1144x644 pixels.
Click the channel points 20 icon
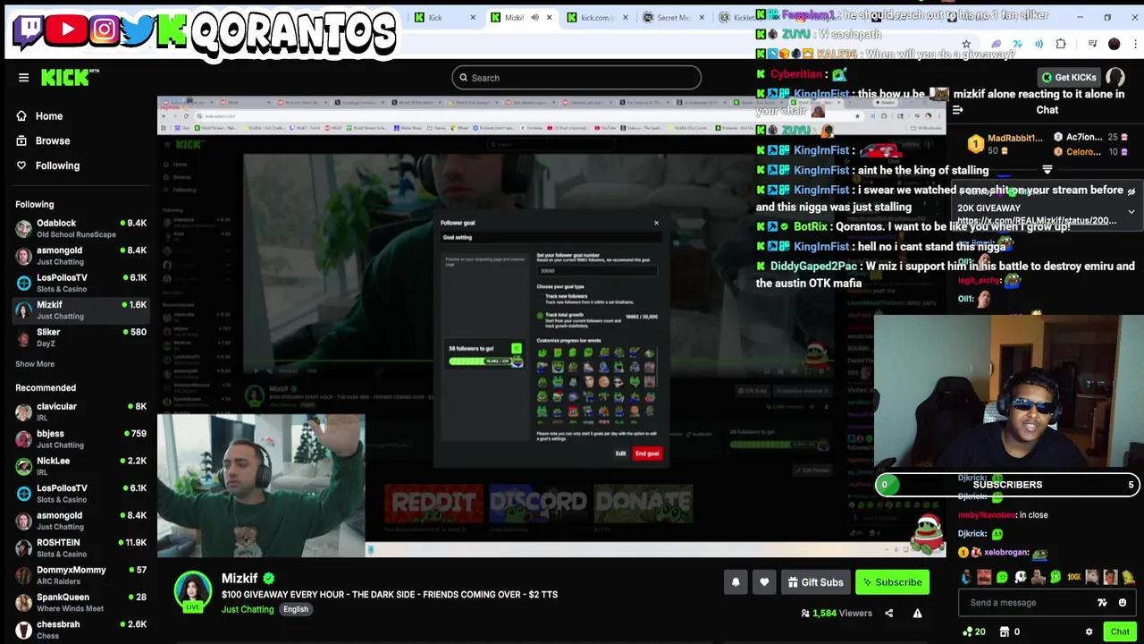(973, 632)
